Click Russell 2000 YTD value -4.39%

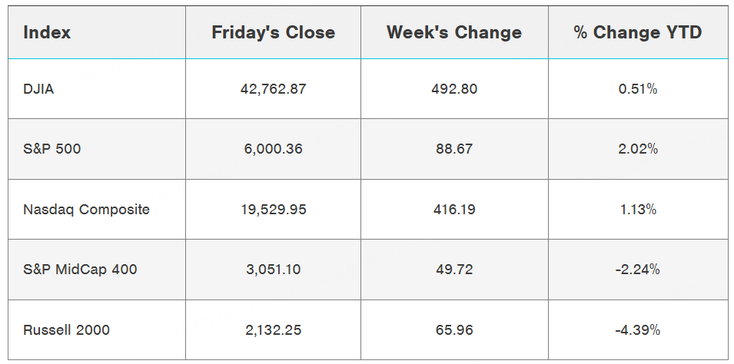[x=638, y=330]
